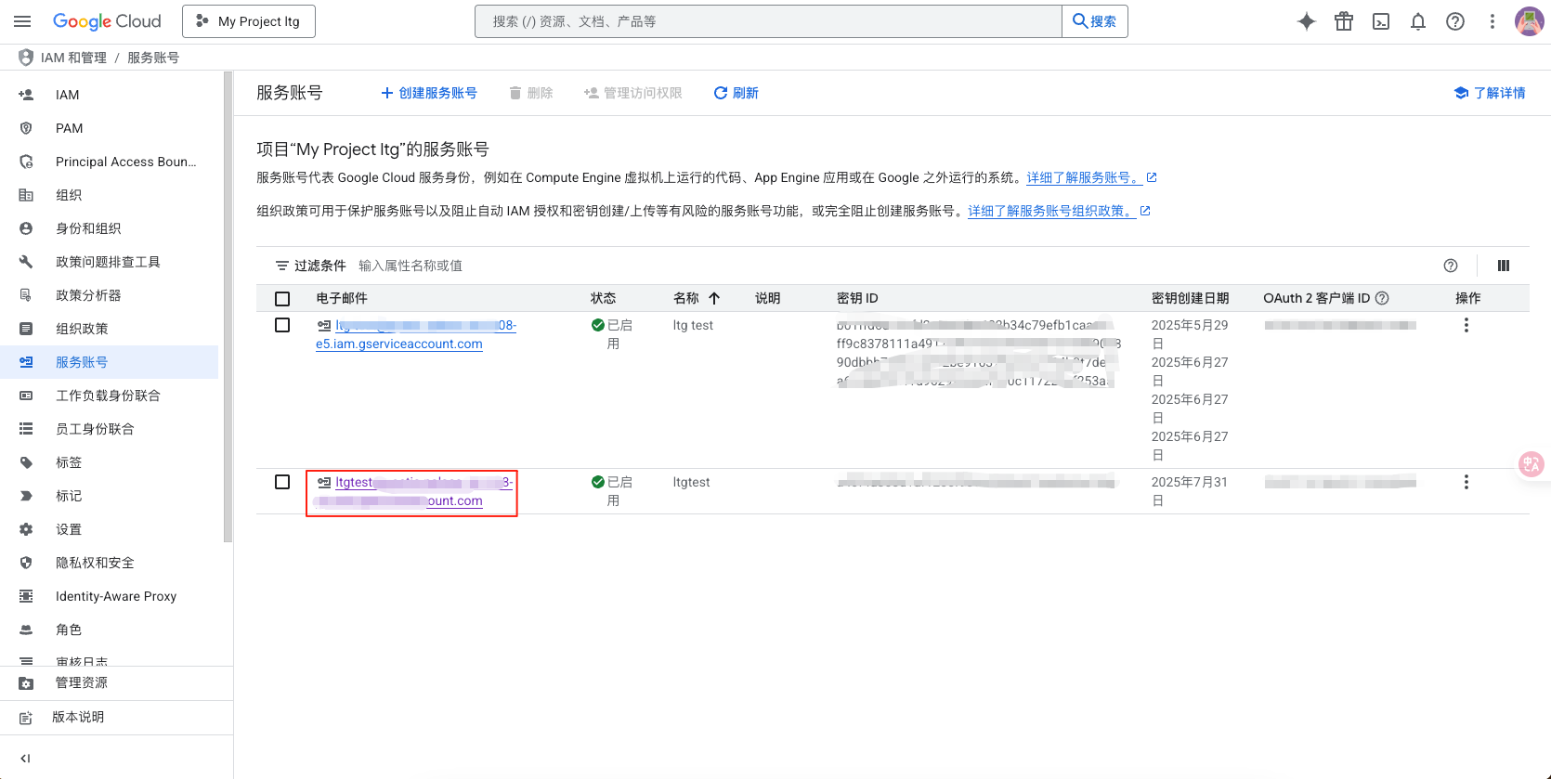Click 创建服务账号 button
Screen dimensions: 1551x779
click(429, 93)
